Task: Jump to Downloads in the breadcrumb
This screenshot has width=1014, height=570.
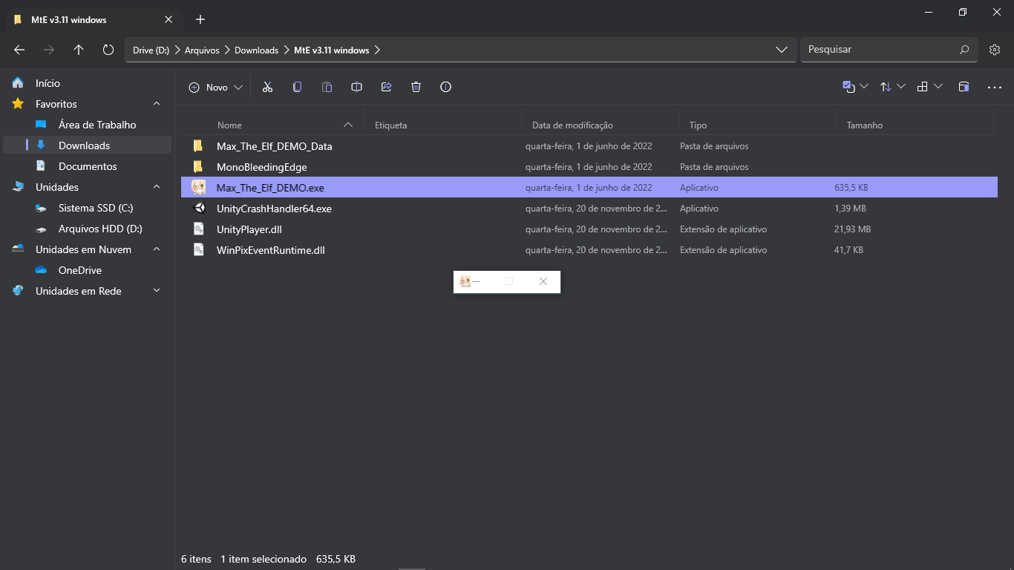Action: [x=256, y=50]
